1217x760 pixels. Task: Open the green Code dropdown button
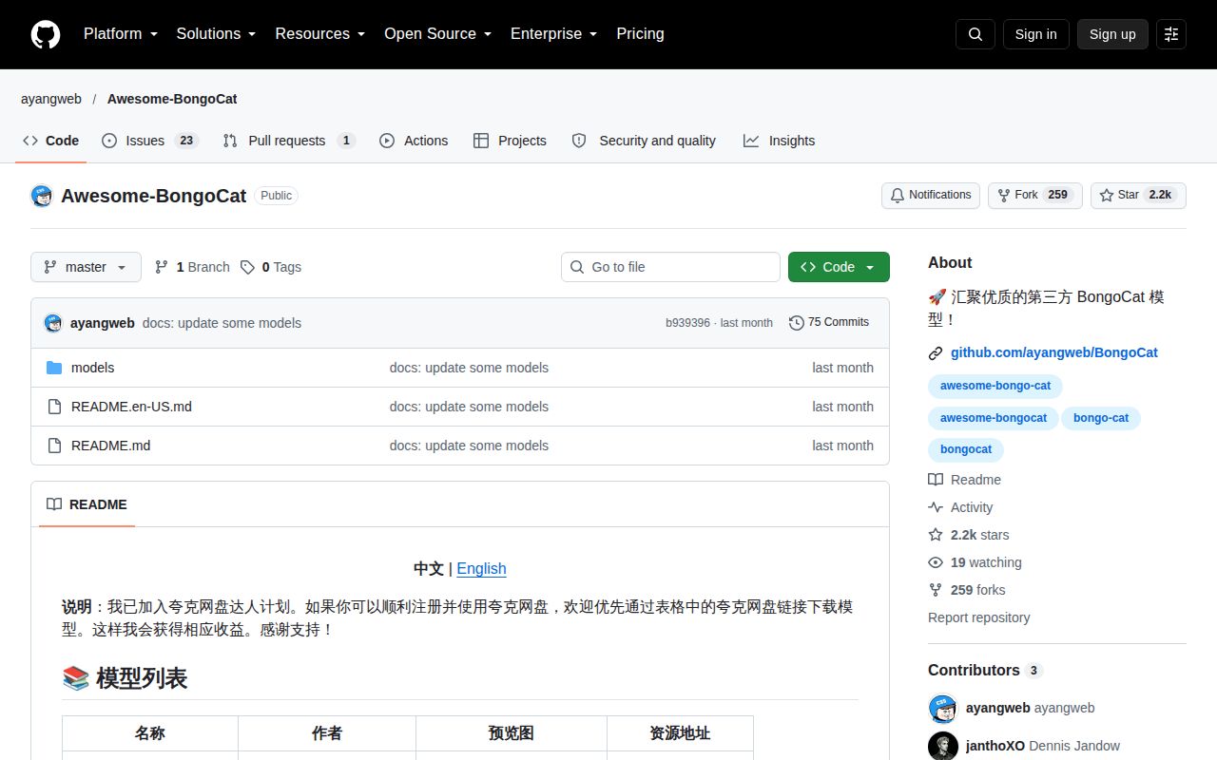click(x=839, y=267)
